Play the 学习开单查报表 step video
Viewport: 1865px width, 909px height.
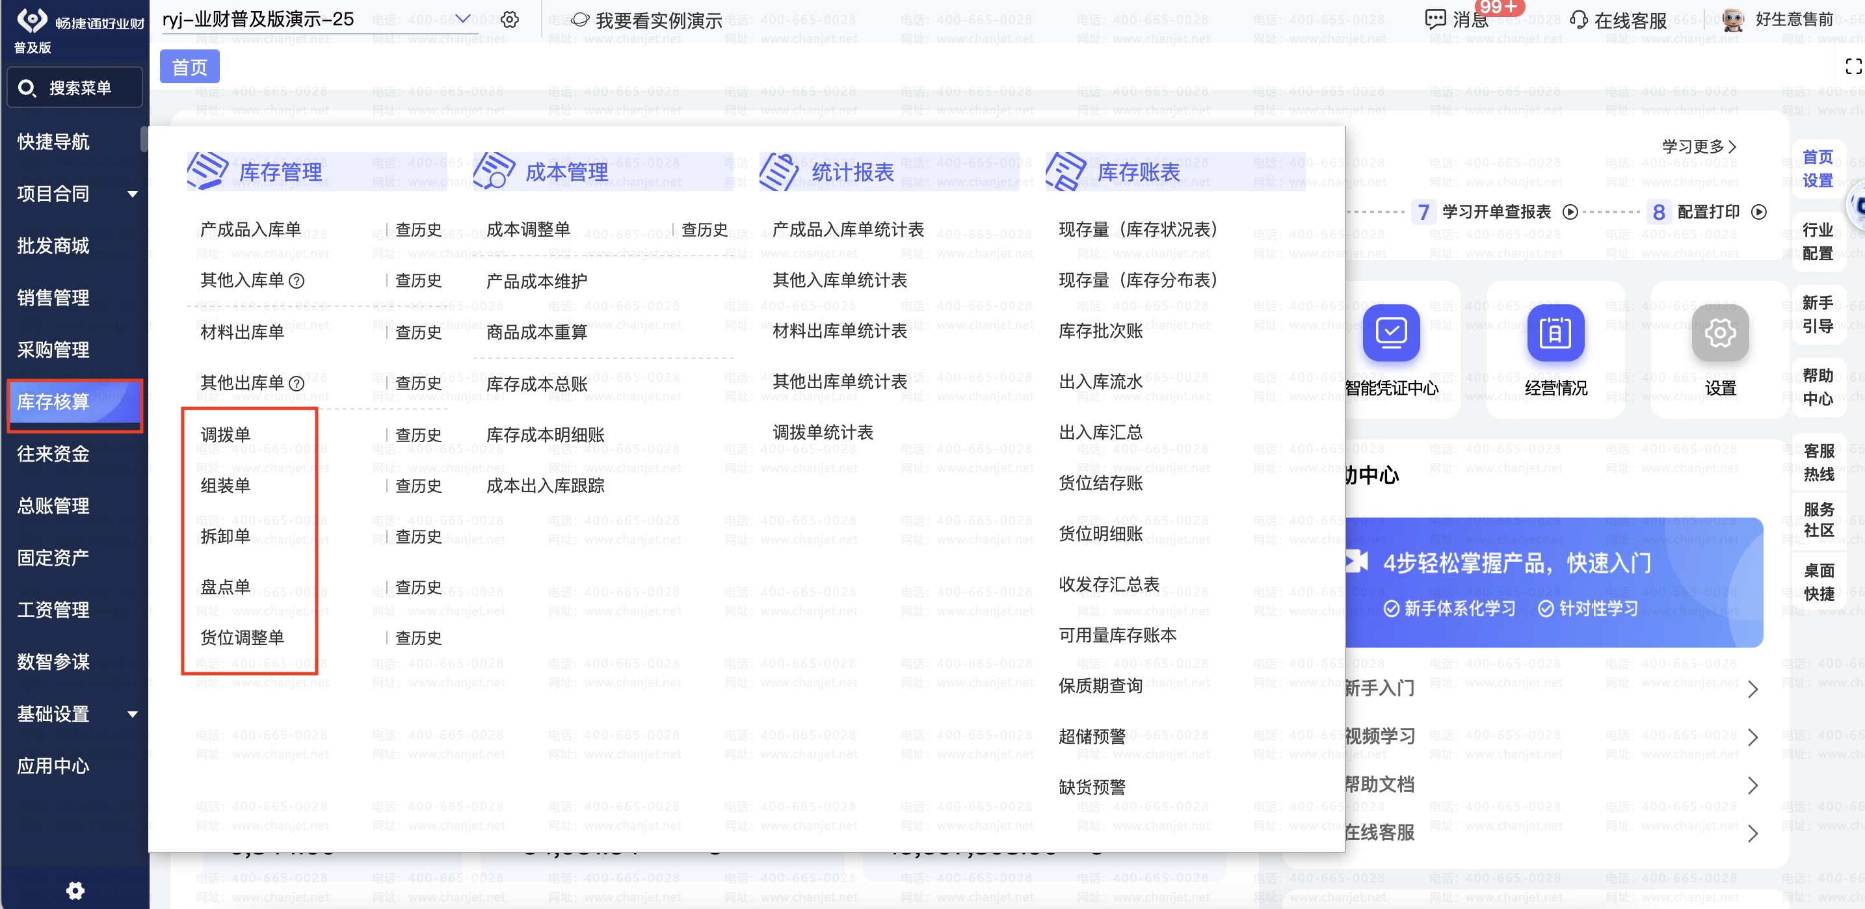(x=1570, y=212)
